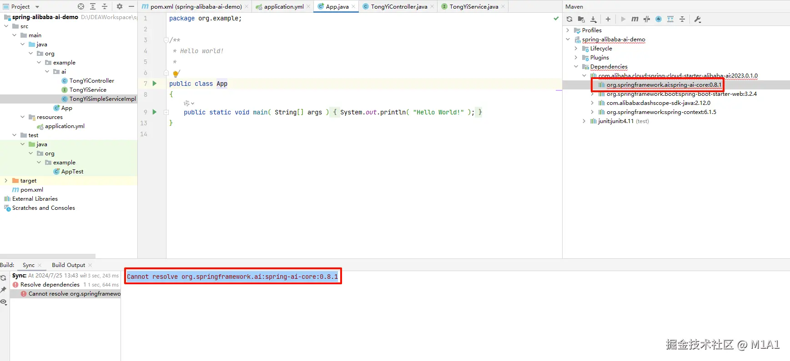Expand Lifecycle in Maven panel
This screenshot has height=361, width=790.
(x=576, y=49)
